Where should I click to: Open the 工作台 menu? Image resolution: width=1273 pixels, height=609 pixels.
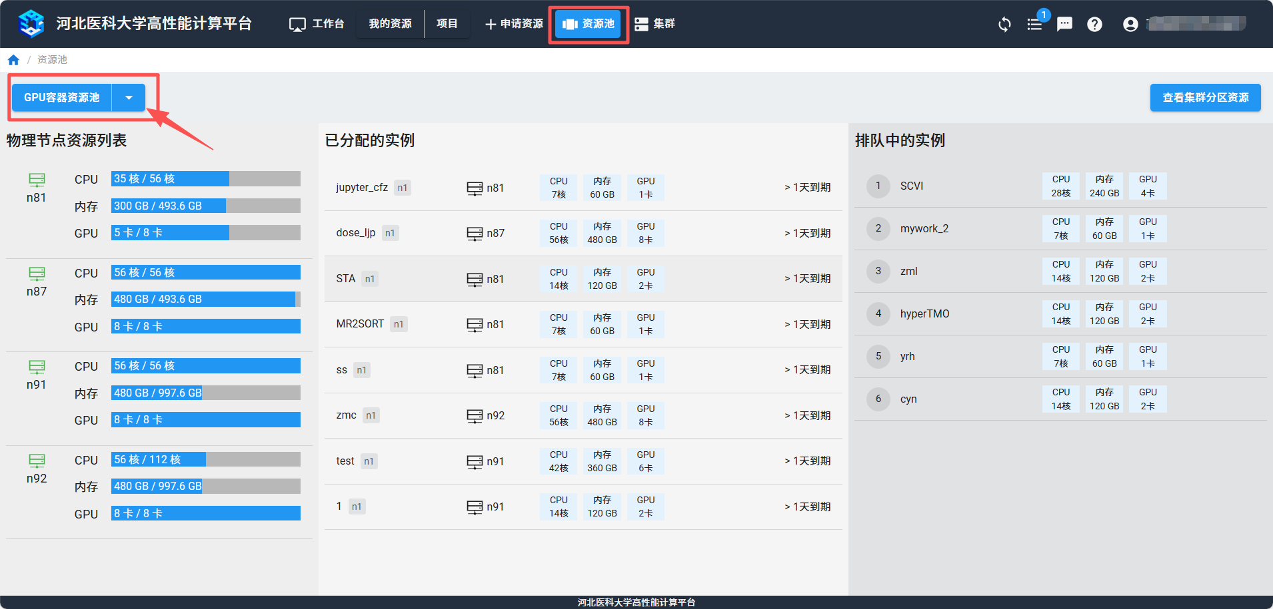click(x=317, y=24)
